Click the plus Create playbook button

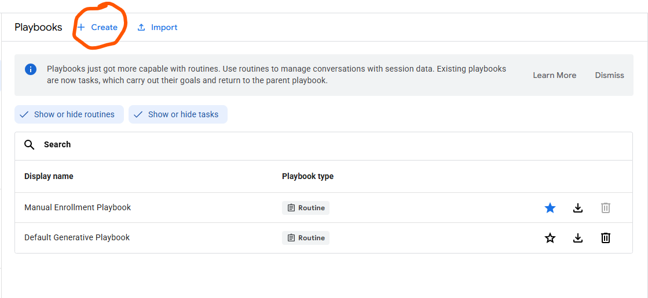[98, 27]
